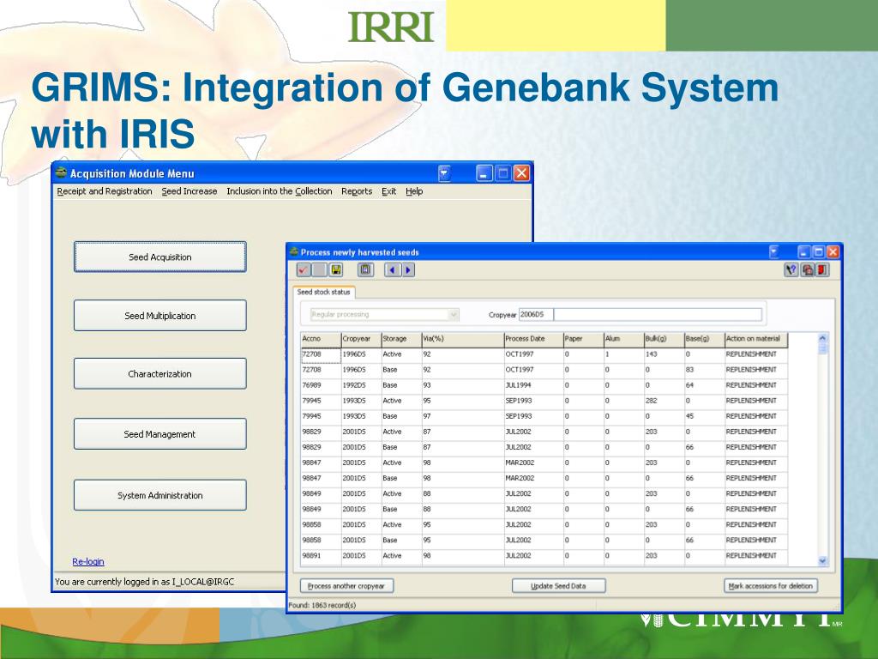
Task: Click the Seed Multiplication button
Action: 160,316
